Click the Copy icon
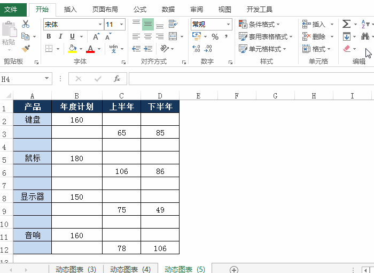 coord(25,36)
